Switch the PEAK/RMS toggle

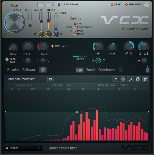click(7, 61)
